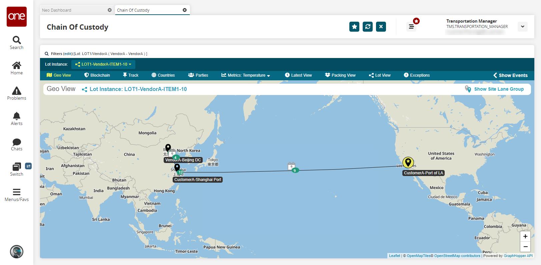The height and width of the screenshot is (265, 541).
Task: Toggle the Show Events panel
Action: [x=510, y=75]
